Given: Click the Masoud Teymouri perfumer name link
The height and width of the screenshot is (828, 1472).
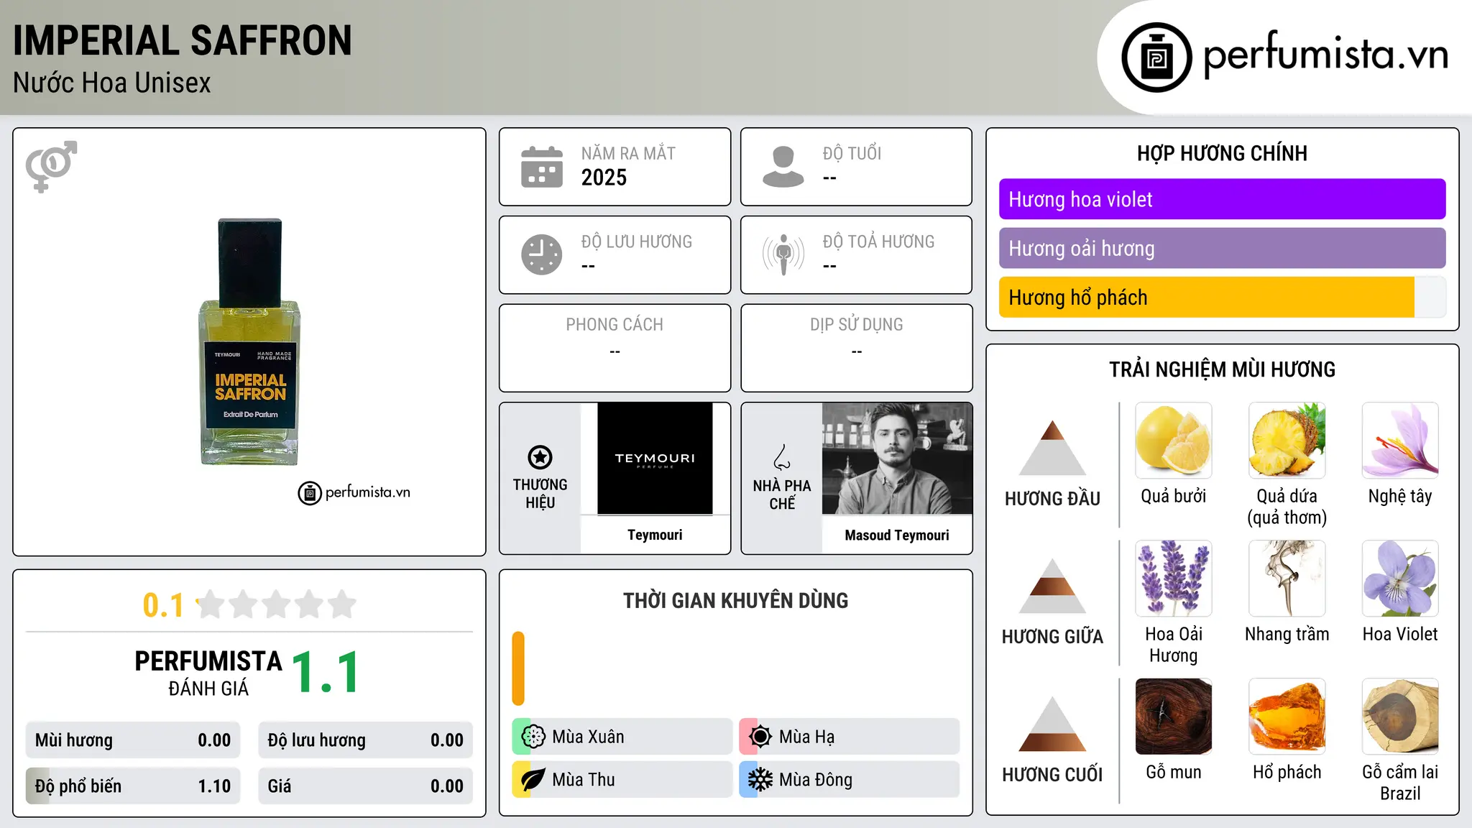Looking at the screenshot, I should 897,535.
